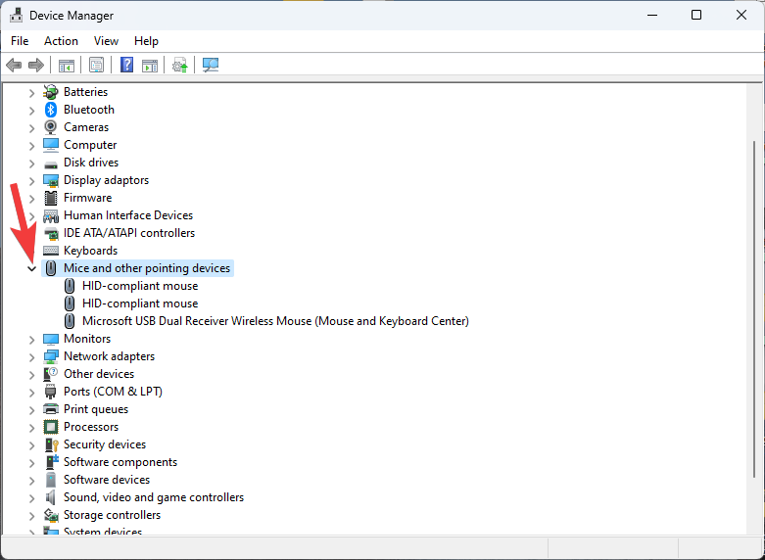
Task: Go back with the Back arrow toolbar icon
Action: coord(14,65)
